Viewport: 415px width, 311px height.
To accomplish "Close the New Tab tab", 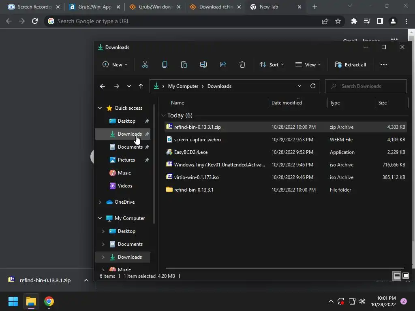I will (x=299, y=7).
